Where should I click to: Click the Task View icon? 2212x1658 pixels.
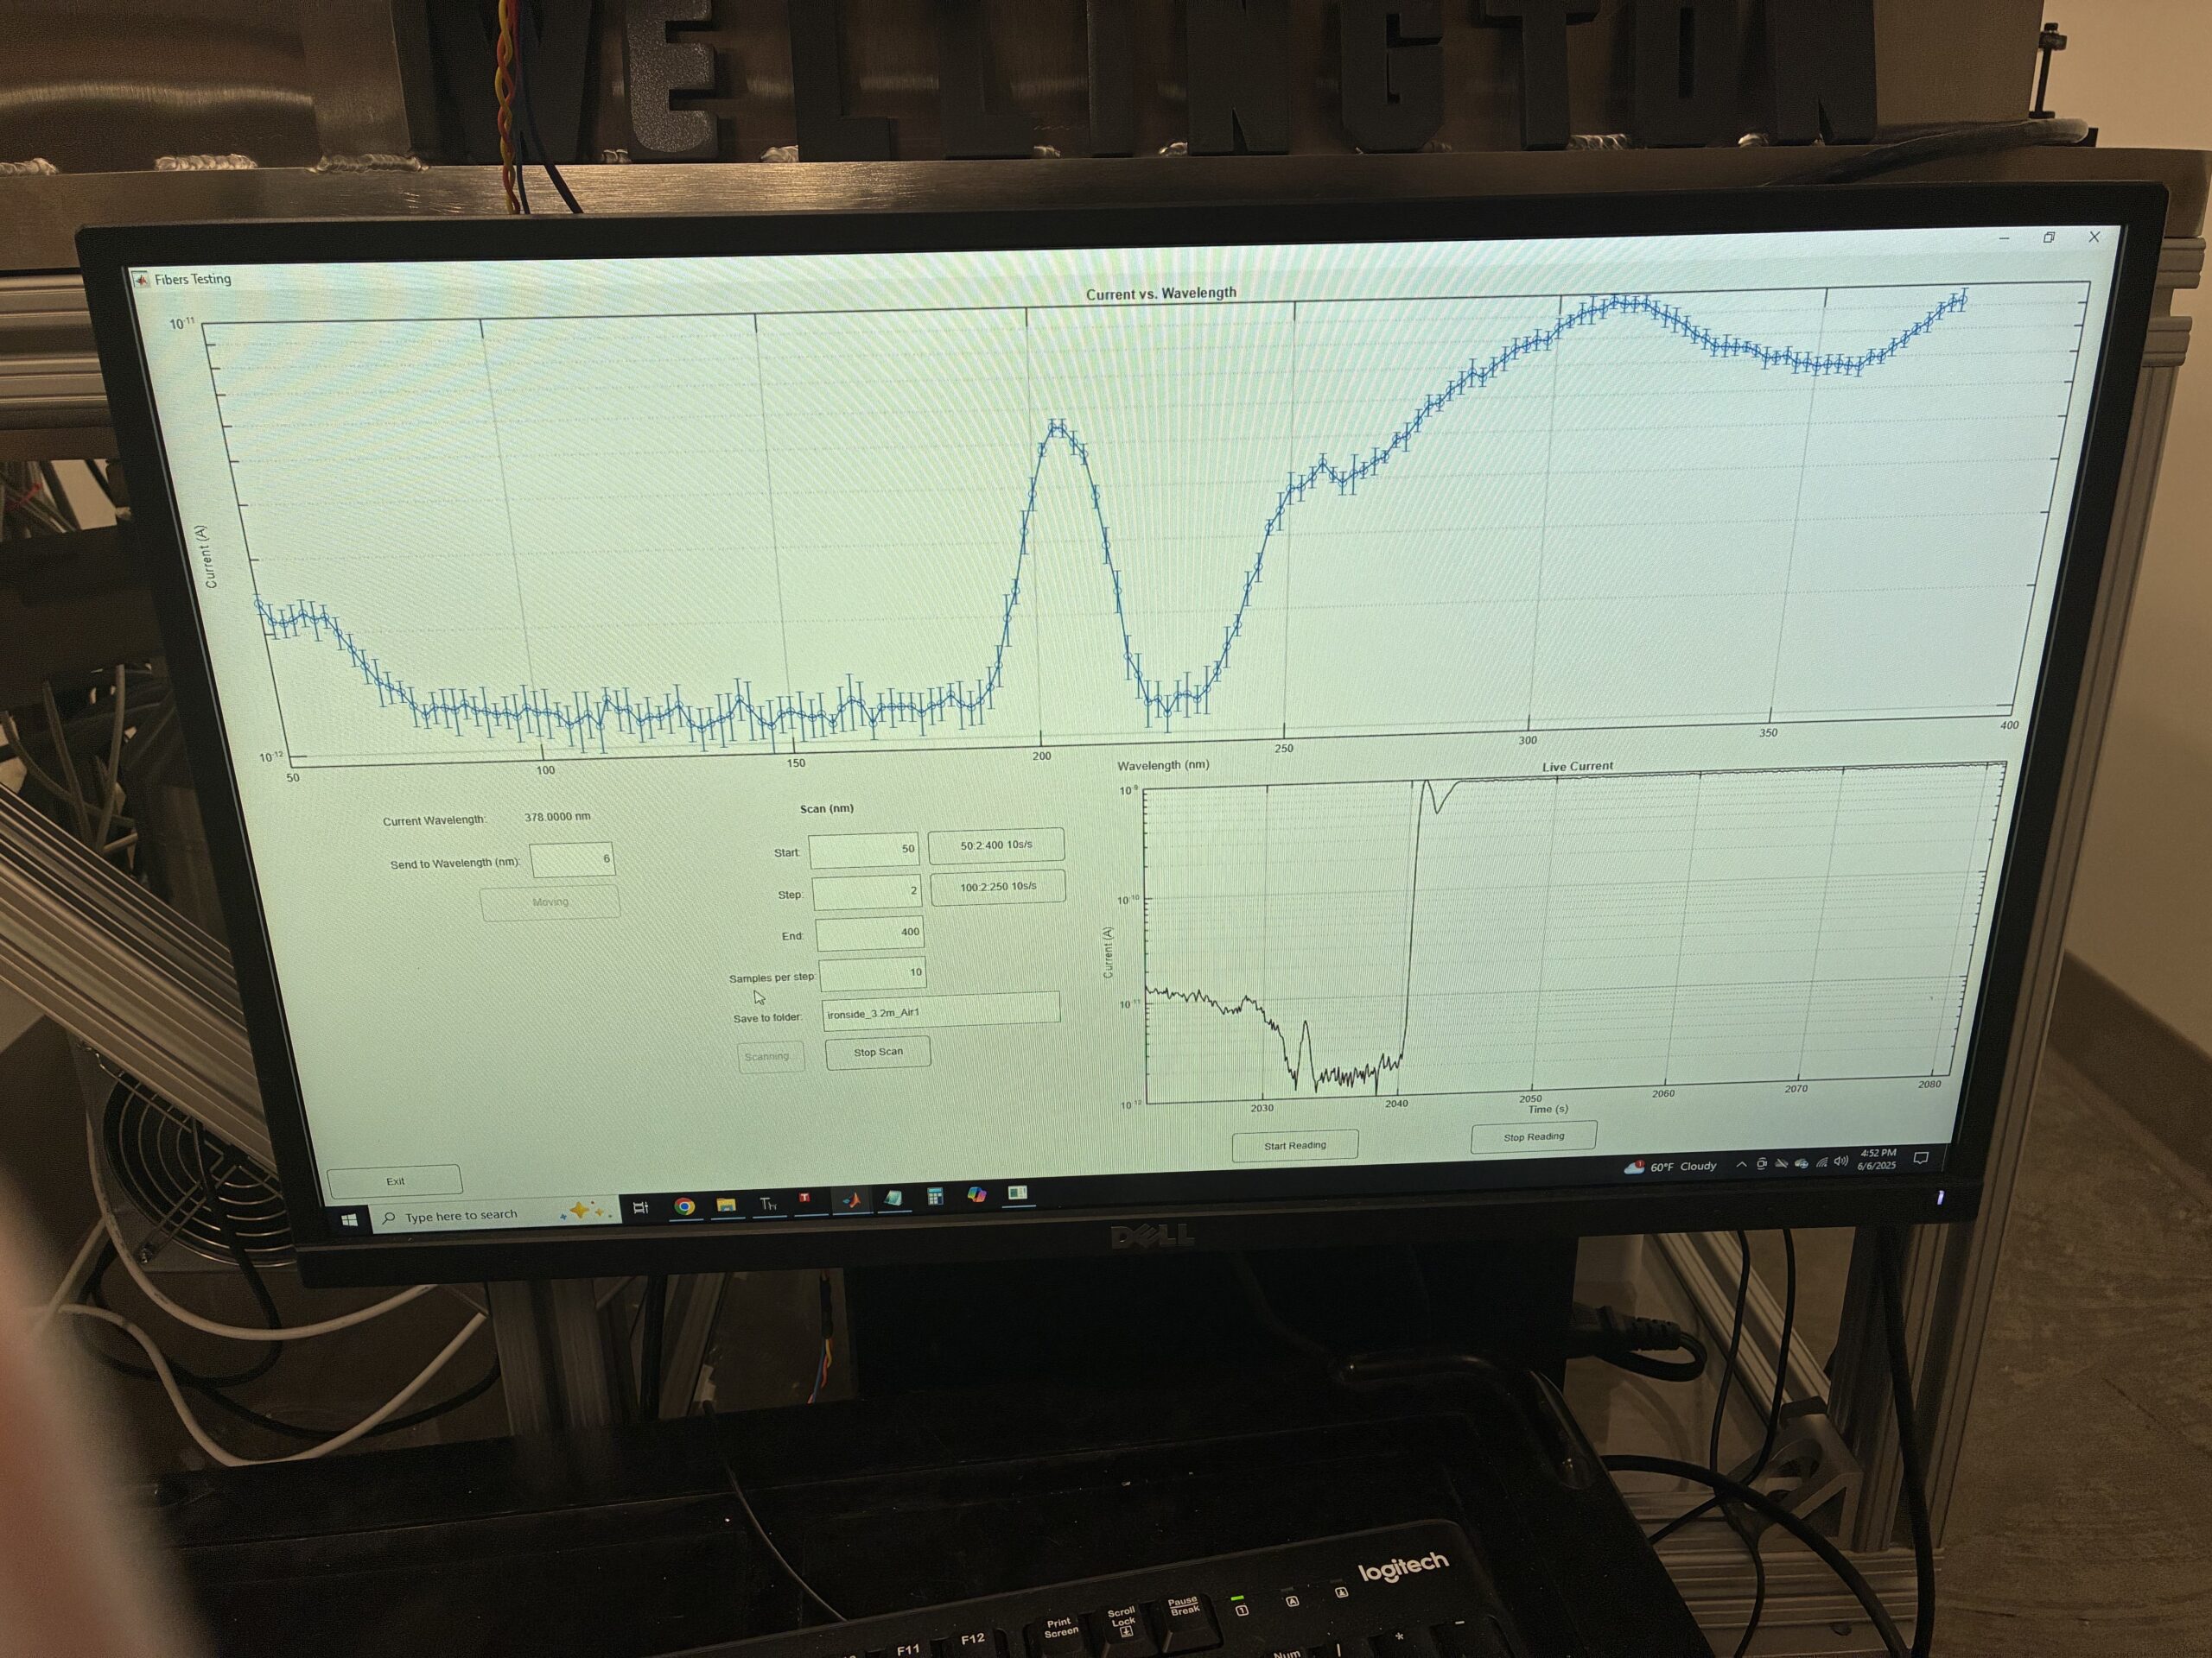[641, 1207]
